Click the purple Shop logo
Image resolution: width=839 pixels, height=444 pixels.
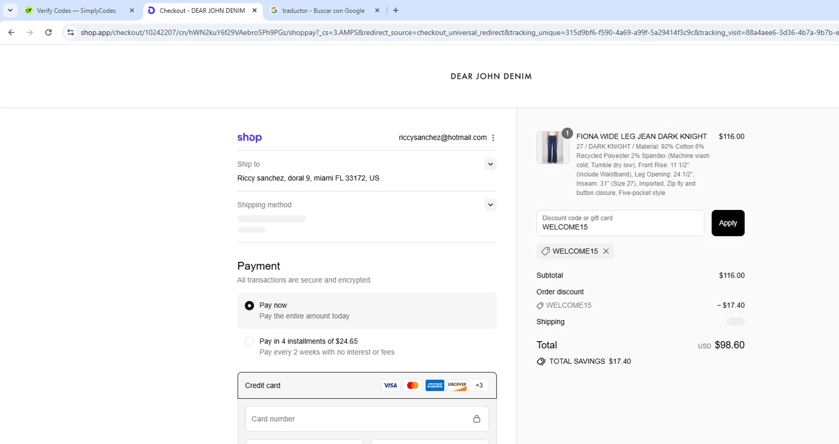pyautogui.click(x=249, y=137)
